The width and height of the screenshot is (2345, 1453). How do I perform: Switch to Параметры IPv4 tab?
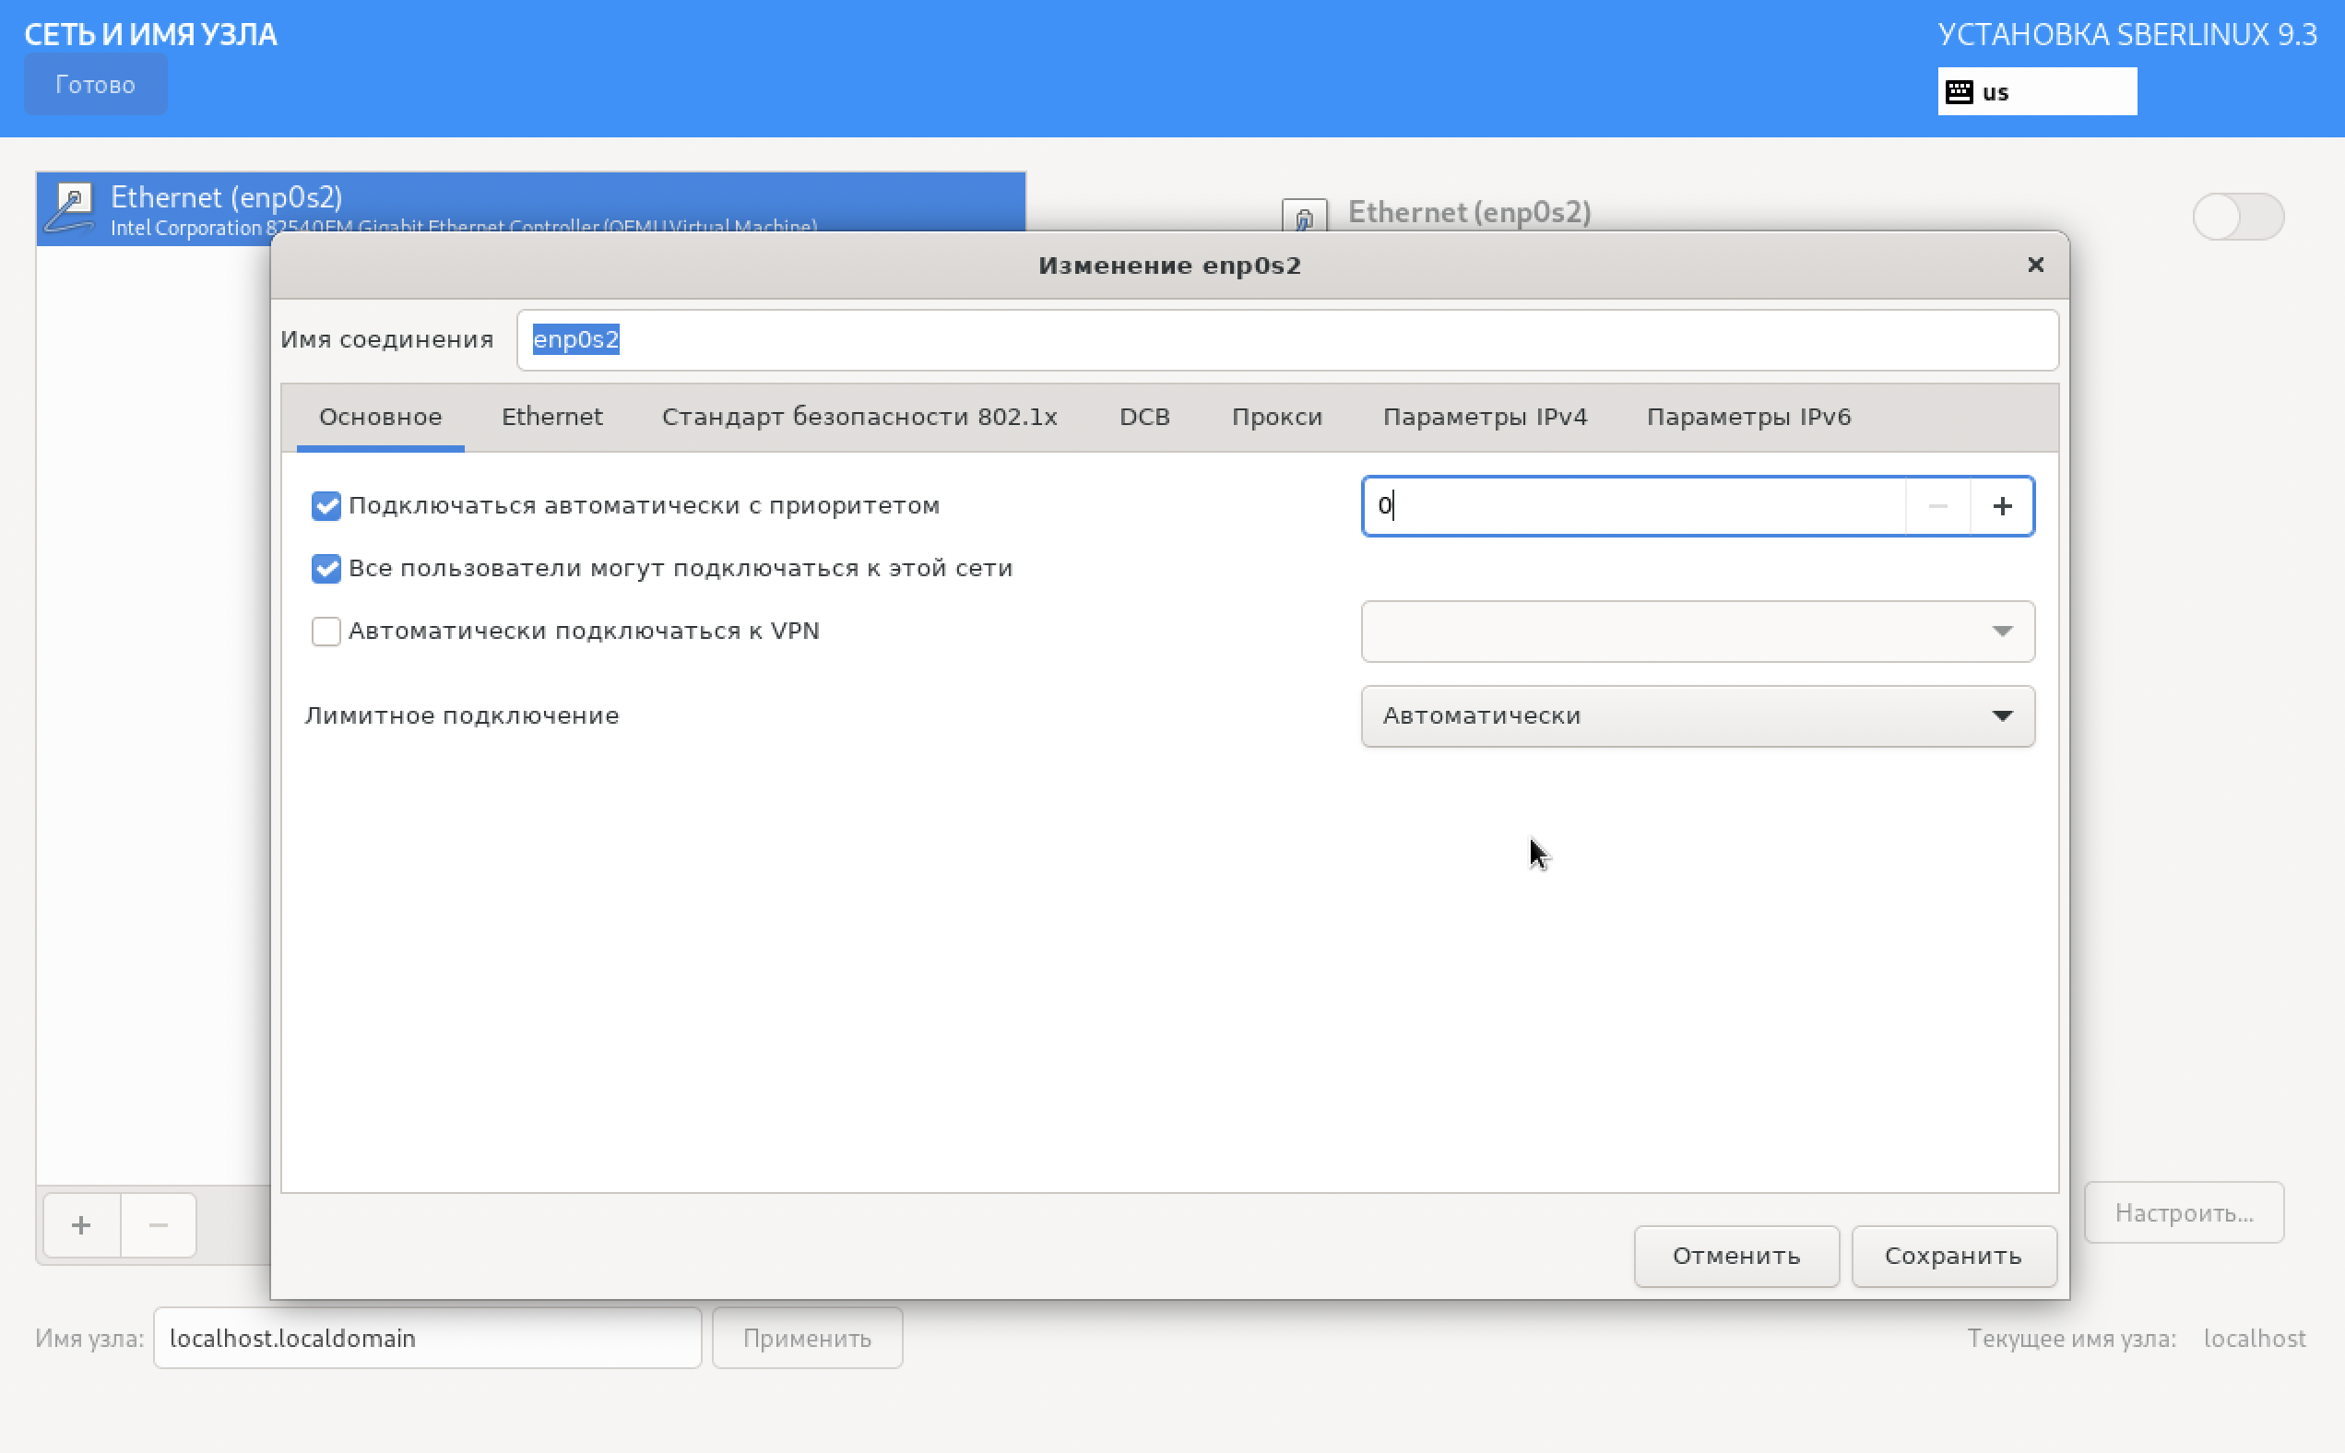1484,417
